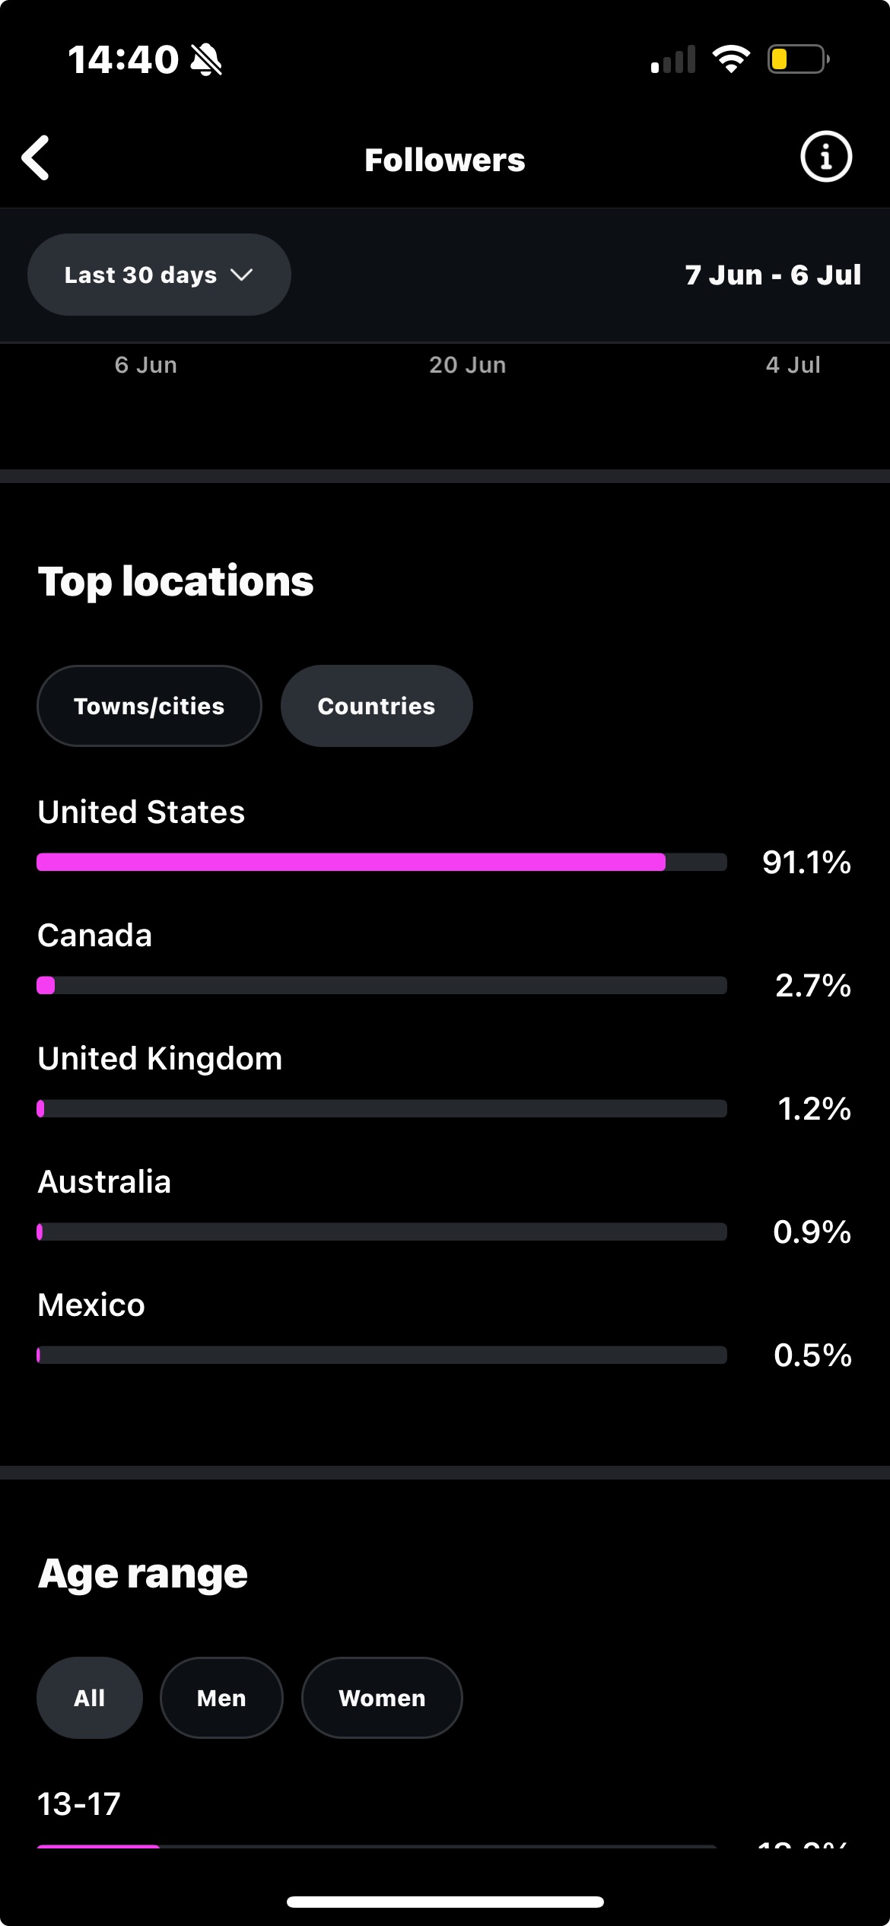Screen dimensions: 890x1926
Task: Filter age range by Men
Action: click(221, 1698)
